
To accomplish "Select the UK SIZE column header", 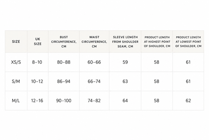I will (38, 42).
